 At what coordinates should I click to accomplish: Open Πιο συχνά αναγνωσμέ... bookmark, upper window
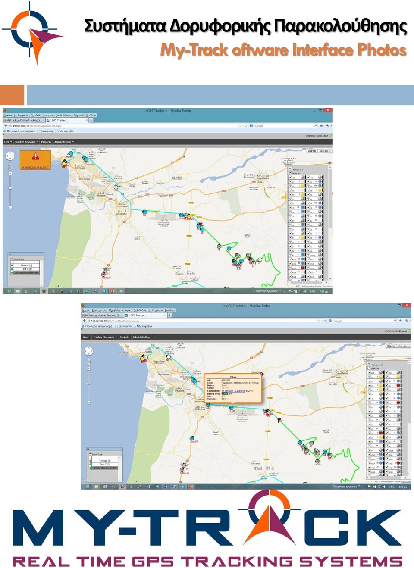(19, 131)
